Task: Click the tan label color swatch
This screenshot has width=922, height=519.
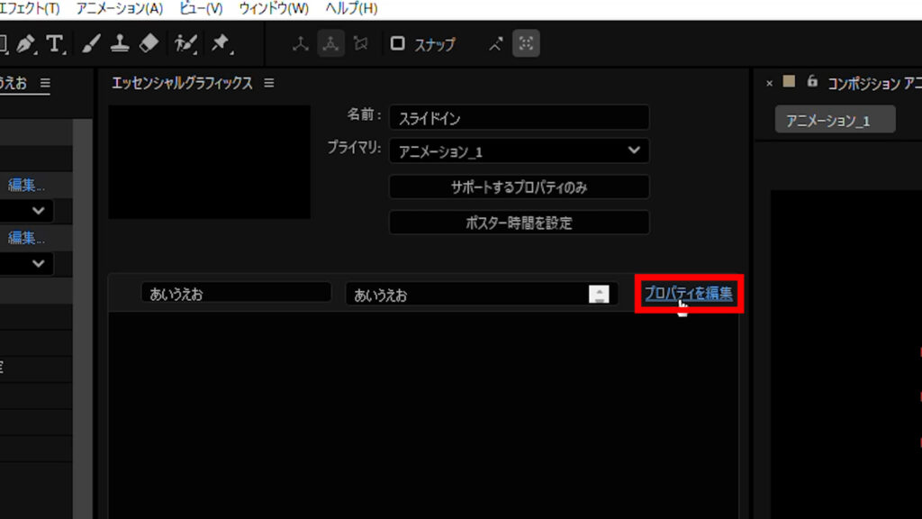Action: point(790,82)
